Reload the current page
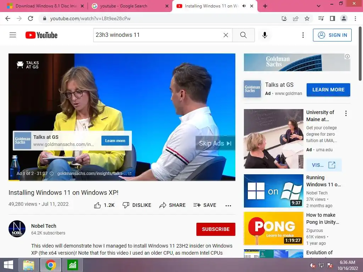The height and width of the screenshot is (272, 363). 30,18
